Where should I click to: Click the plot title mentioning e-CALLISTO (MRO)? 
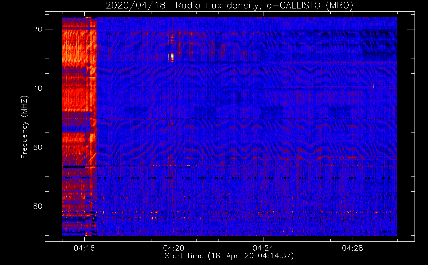[x=229, y=6]
